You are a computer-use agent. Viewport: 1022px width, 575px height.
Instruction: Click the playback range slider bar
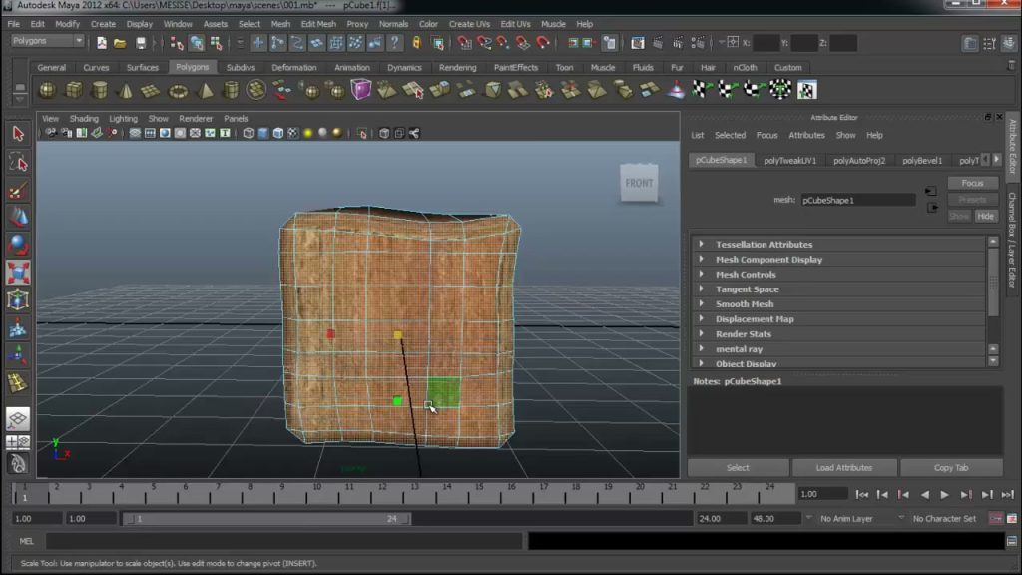[266, 519]
